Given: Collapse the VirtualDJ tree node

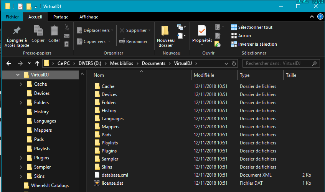Looking at the screenshot, I should [x=18, y=75].
